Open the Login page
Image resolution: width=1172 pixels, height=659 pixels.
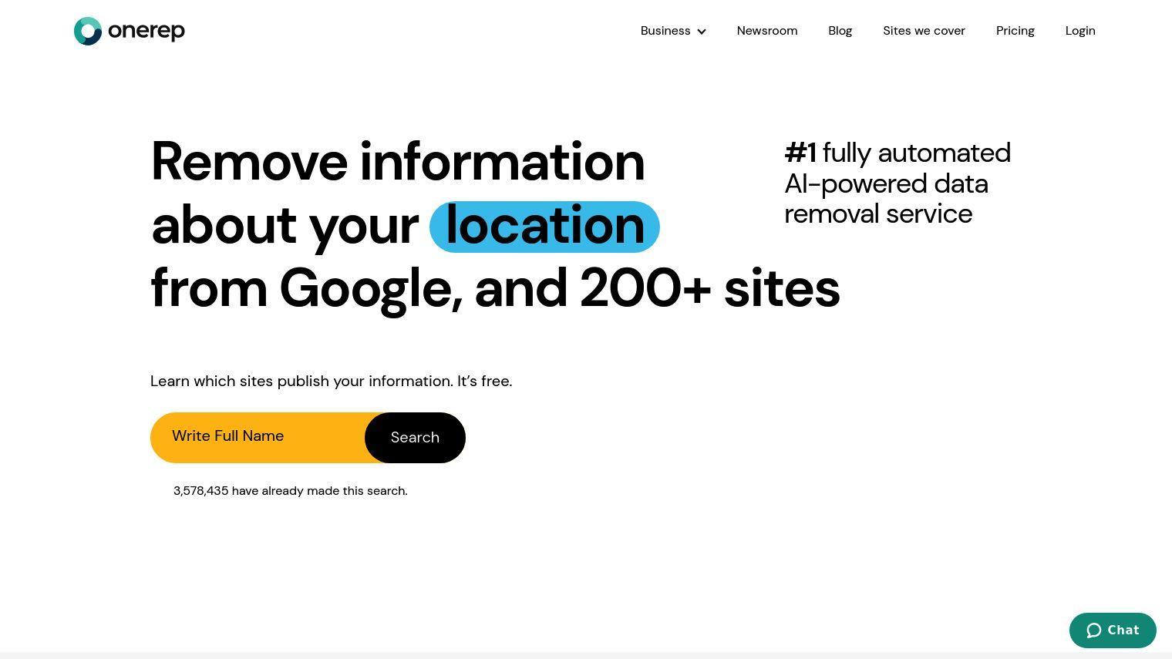1080,31
